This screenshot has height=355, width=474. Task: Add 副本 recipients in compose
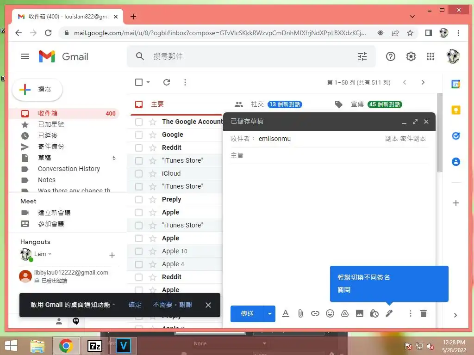click(391, 139)
